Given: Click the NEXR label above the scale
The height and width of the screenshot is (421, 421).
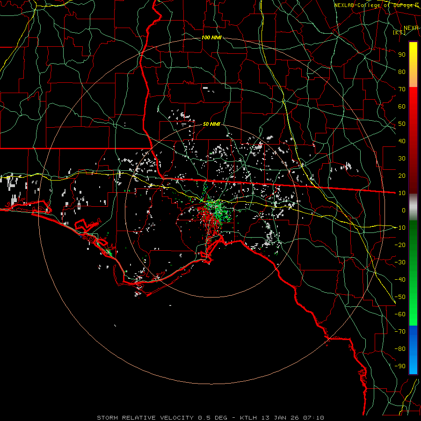Looking at the screenshot, I should (411, 28).
